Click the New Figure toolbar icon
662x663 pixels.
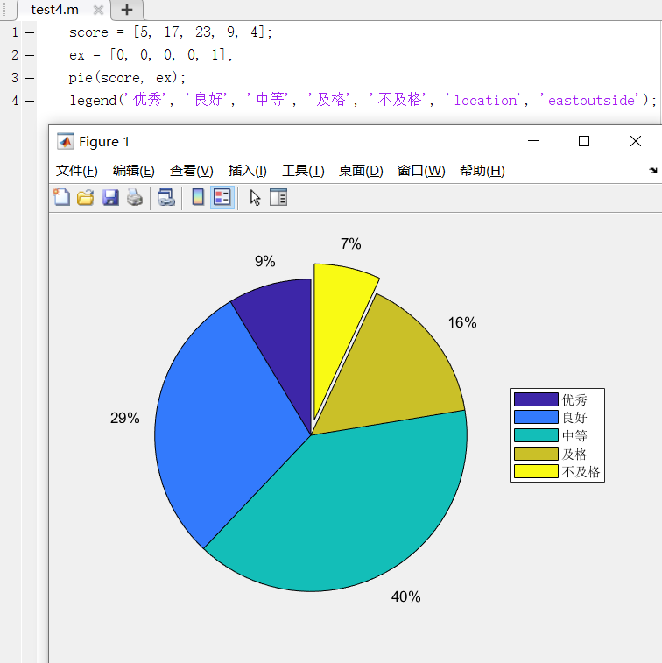tap(61, 197)
